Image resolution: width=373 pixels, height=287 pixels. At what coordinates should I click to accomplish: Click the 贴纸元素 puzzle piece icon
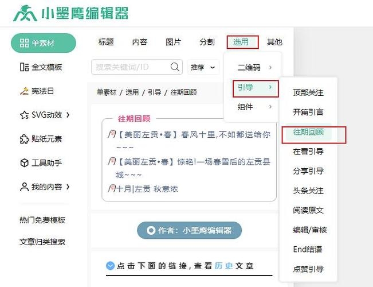[x=24, y=139]
